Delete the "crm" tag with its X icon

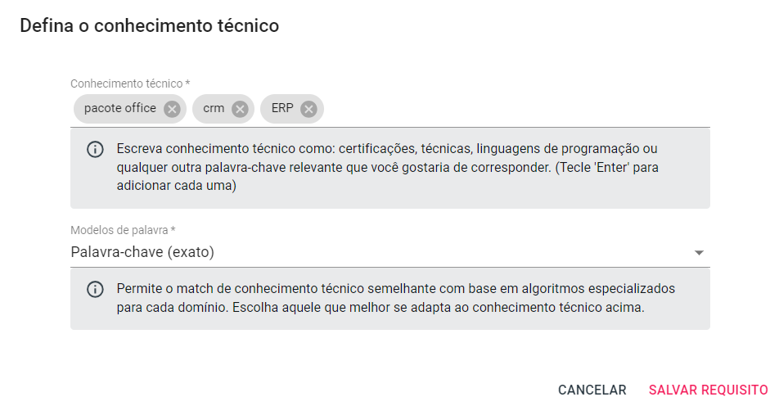[239, 109]
